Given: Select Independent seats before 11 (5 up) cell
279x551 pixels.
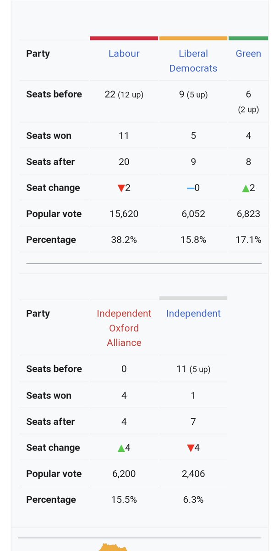Looking at the screenshot, I should coord(193,369).
